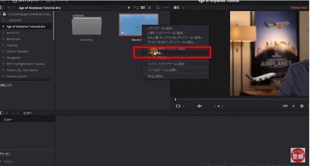Expand the dougatitle folder

coord(3,58)
